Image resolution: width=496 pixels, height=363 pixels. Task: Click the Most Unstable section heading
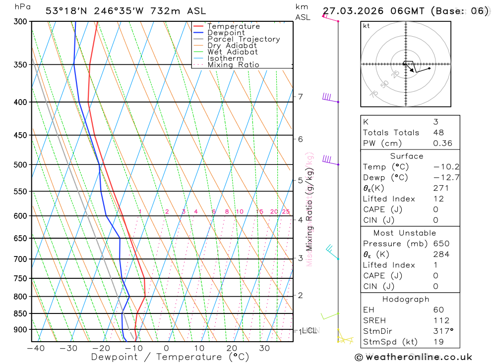click(405, 233)
